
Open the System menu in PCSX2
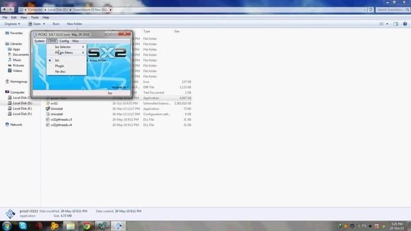(39, 41)
